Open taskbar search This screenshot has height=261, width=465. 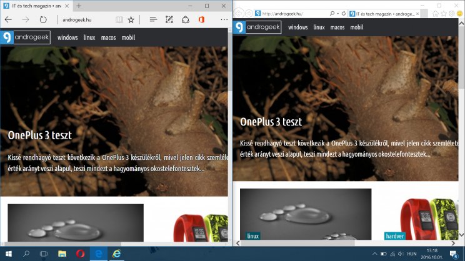(26, 254)
